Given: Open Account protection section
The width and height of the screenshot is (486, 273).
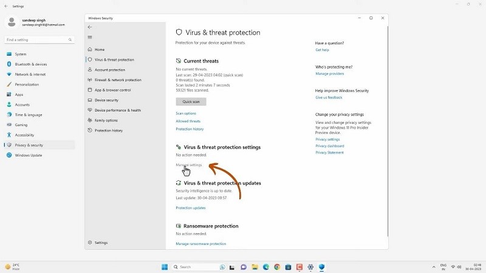Looking at the screenshot, I should [x=110, y=70].
